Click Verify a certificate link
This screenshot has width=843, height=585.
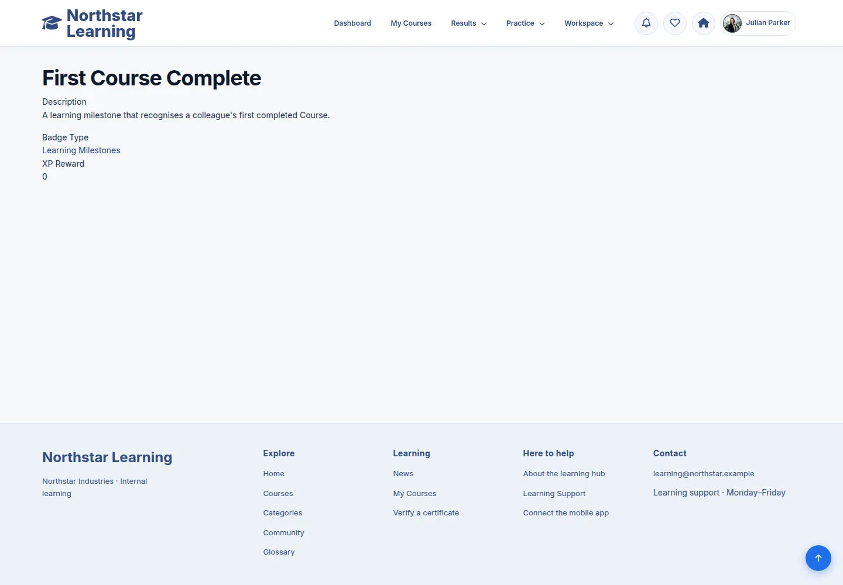click(426, 513)
